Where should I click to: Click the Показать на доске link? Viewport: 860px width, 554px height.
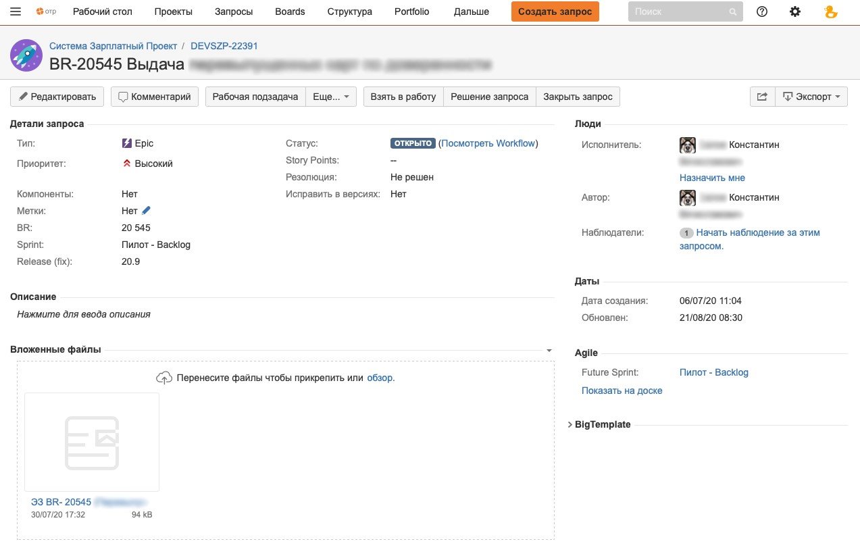click(x=622, y=391)
